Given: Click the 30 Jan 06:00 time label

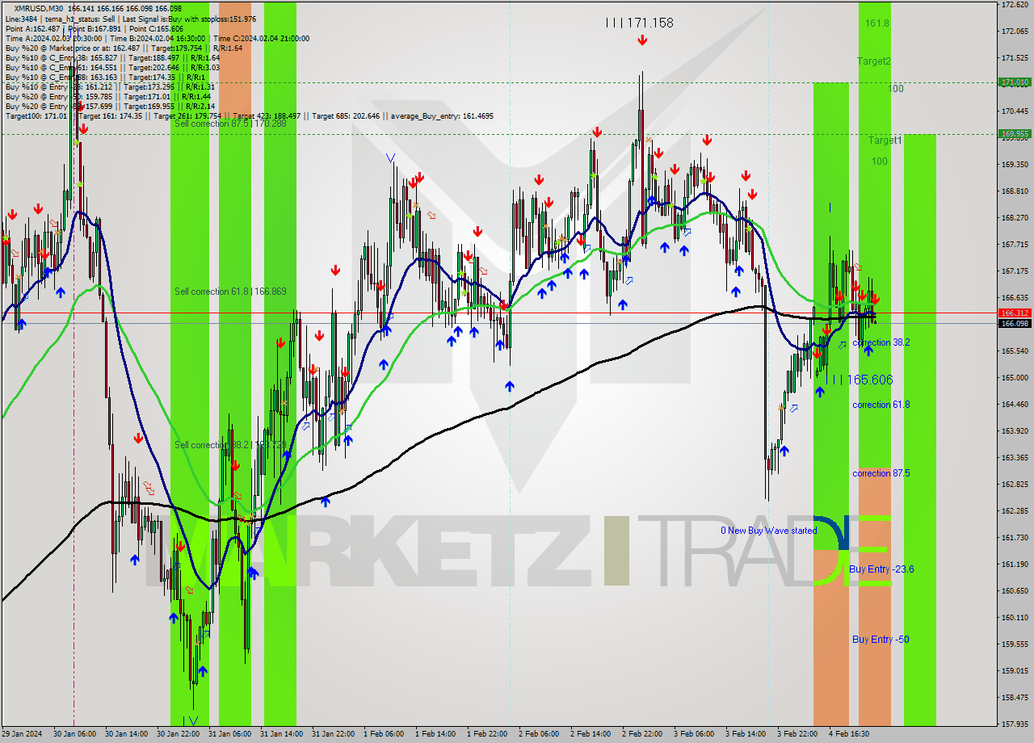Looking at the screenshot, I should [74, 734].
